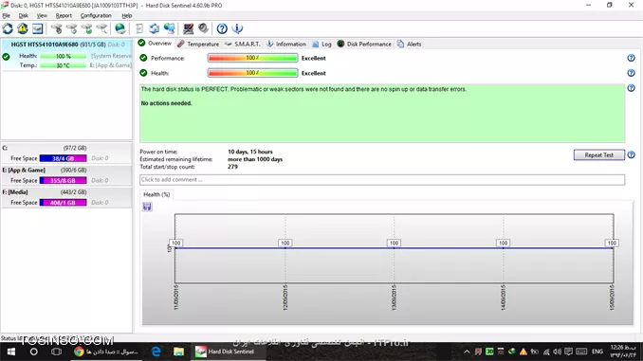
Task: Click the disk with magnifier toolbar icon
Action: tap(101, 28)
